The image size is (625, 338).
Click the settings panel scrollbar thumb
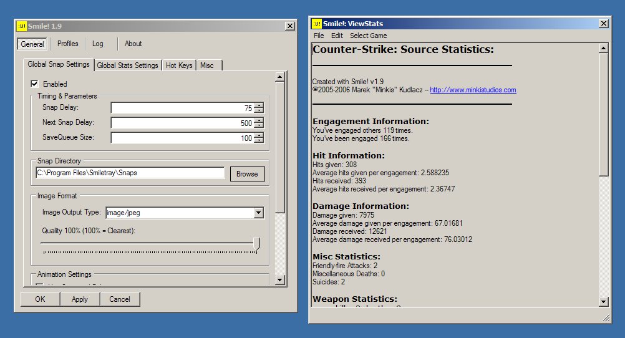280,147
